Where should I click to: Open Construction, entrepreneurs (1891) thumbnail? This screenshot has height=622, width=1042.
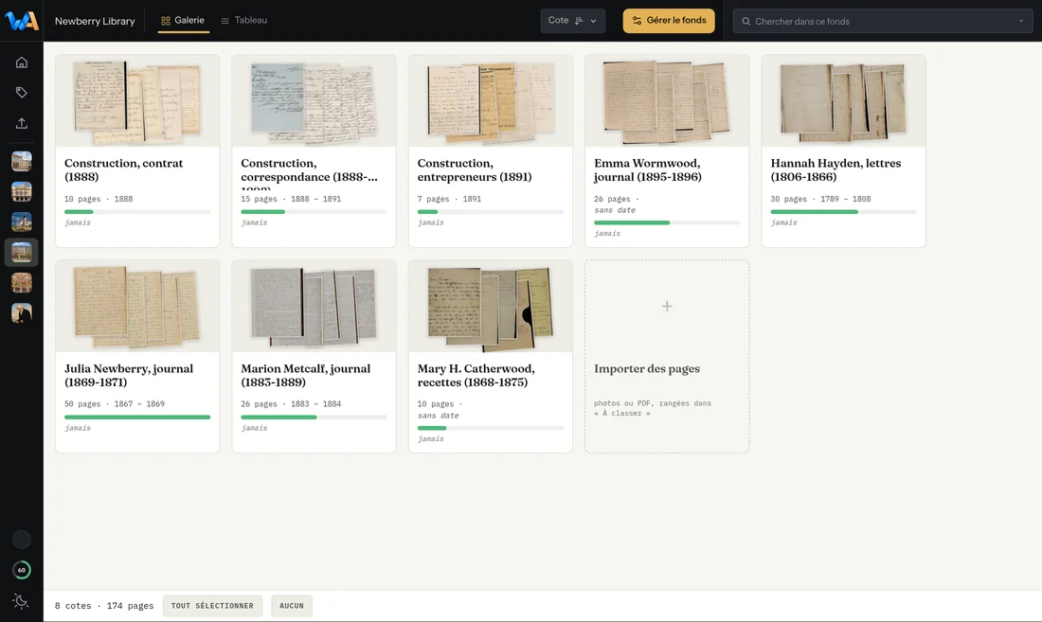[x=491, y=101]
